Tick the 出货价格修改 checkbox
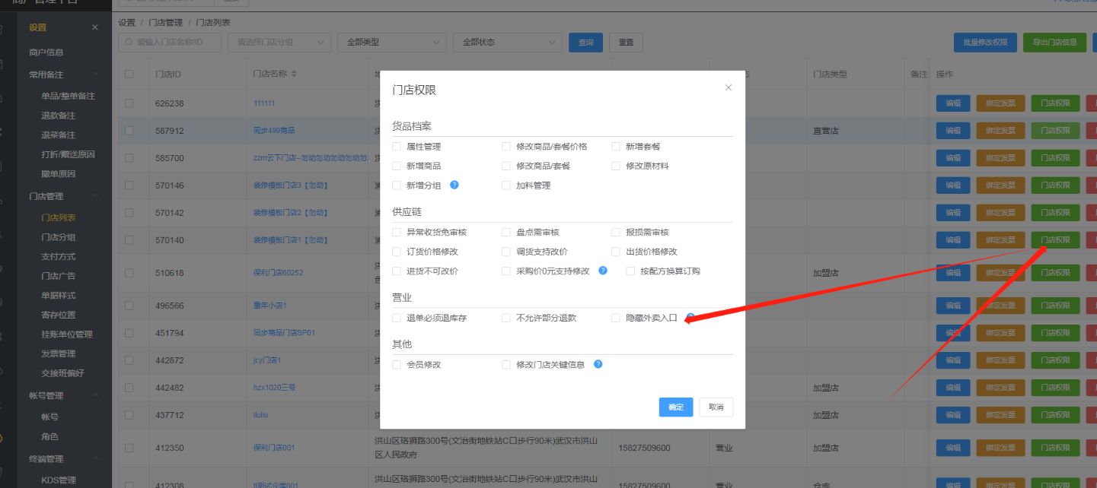 (x=616, y=252)
